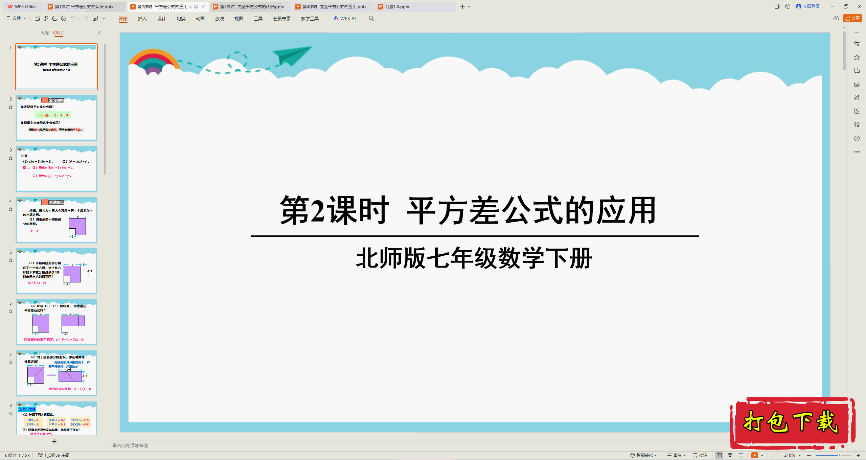Toggle the 备注 notes pane
Viewport: 866px width, 460px height.
tap(676, 455)
